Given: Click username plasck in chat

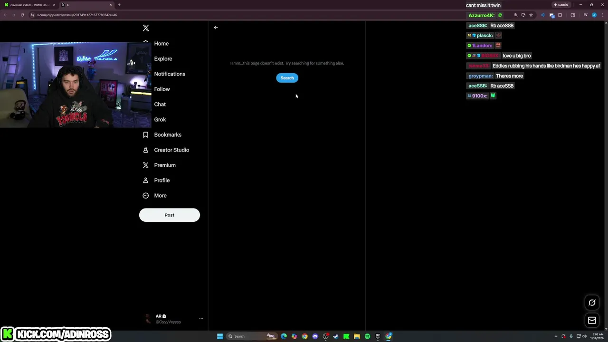Looking at the screenshot, I should pos(484,36).
